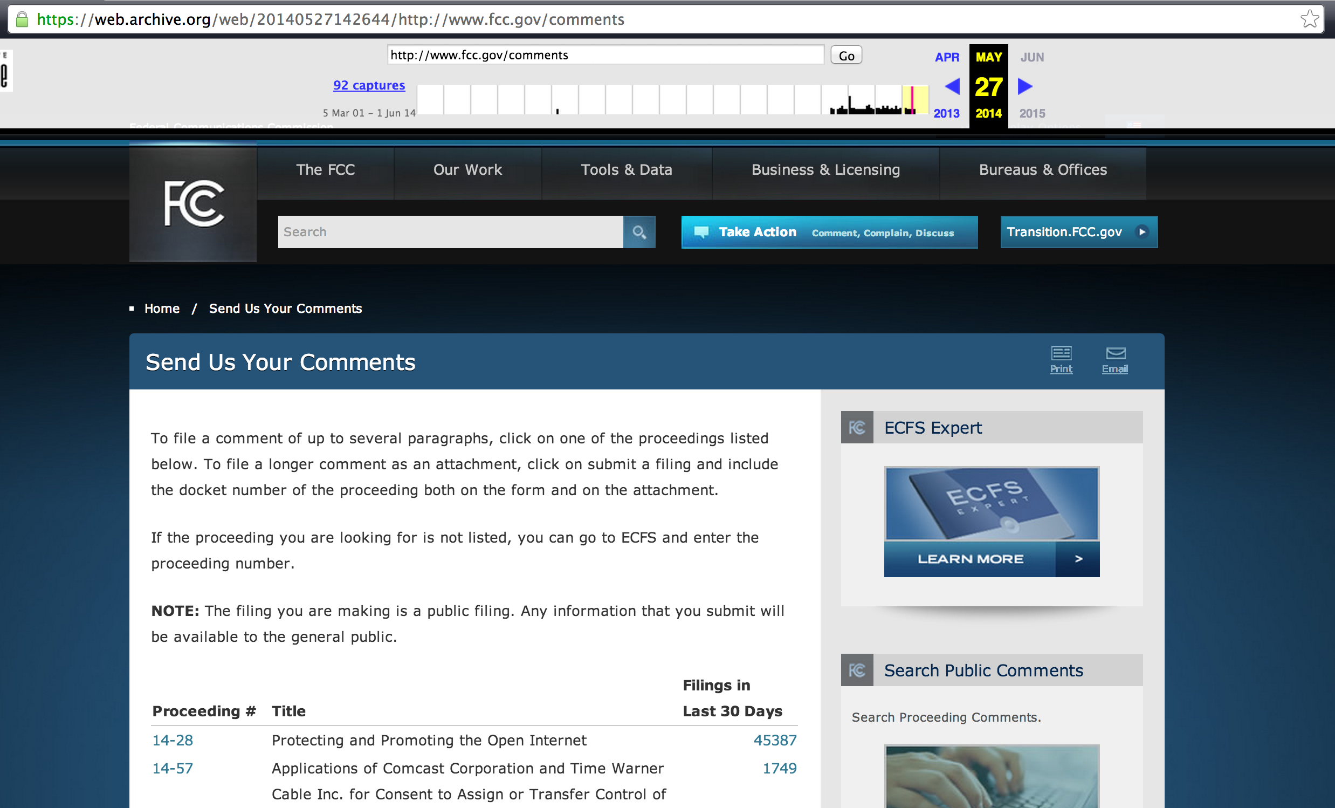1335x808 pixels.
Task: Click the Transition.FCC.gov arrow icon
Action: [x=1142, y=232]
